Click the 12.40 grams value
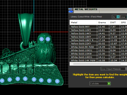This screenshot has height=95, width=127. click(x=102, y=27)
